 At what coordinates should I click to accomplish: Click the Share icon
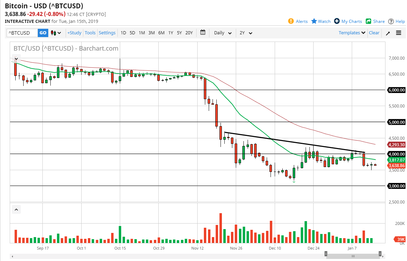tap(368, 21)
